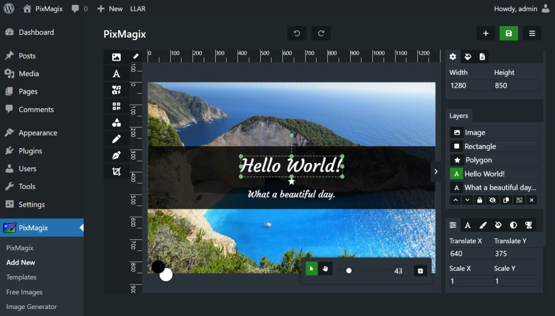Screen dimensions: 555x316
Task: Open the Templates page in the PixMagix menu
Action: coord(21,277)
